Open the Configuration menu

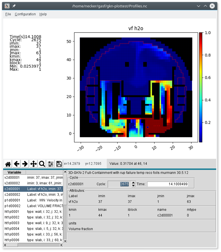point(25,14)
